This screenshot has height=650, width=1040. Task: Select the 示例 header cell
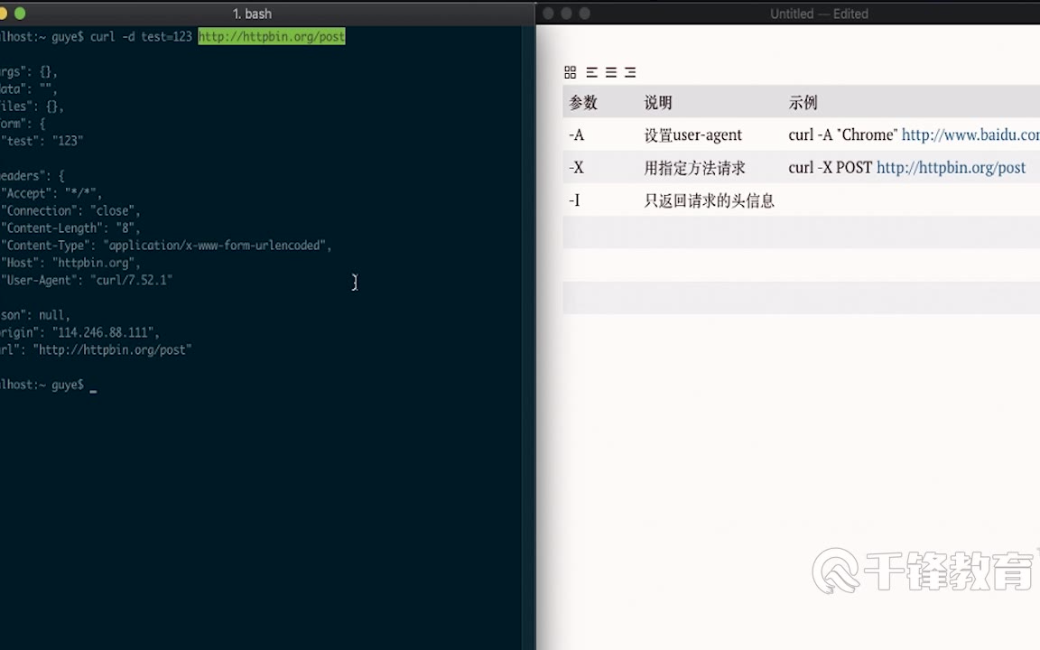(803, 103)
